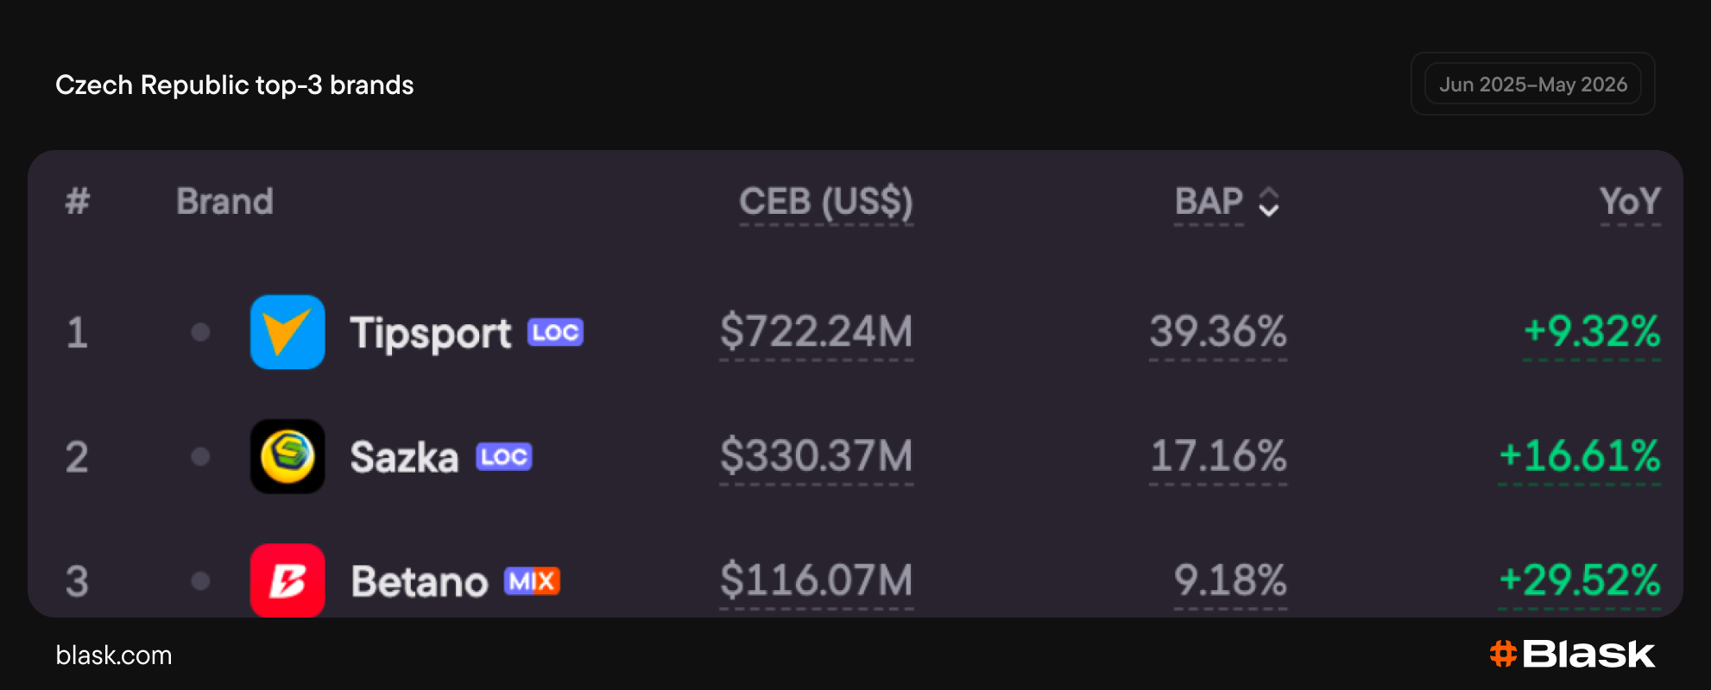Click the Betano brand logo icon

287,580
